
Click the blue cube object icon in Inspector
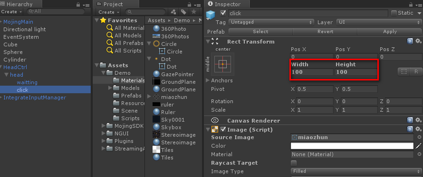point(211,15)
